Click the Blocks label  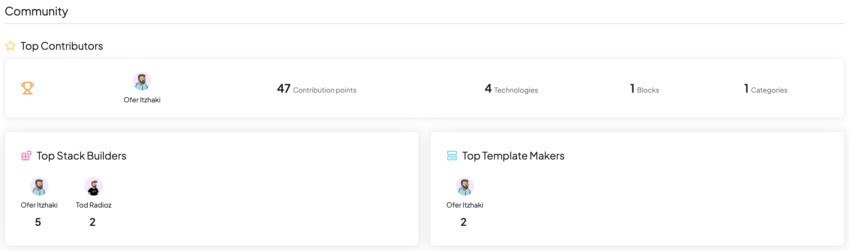tap(648, 90)
